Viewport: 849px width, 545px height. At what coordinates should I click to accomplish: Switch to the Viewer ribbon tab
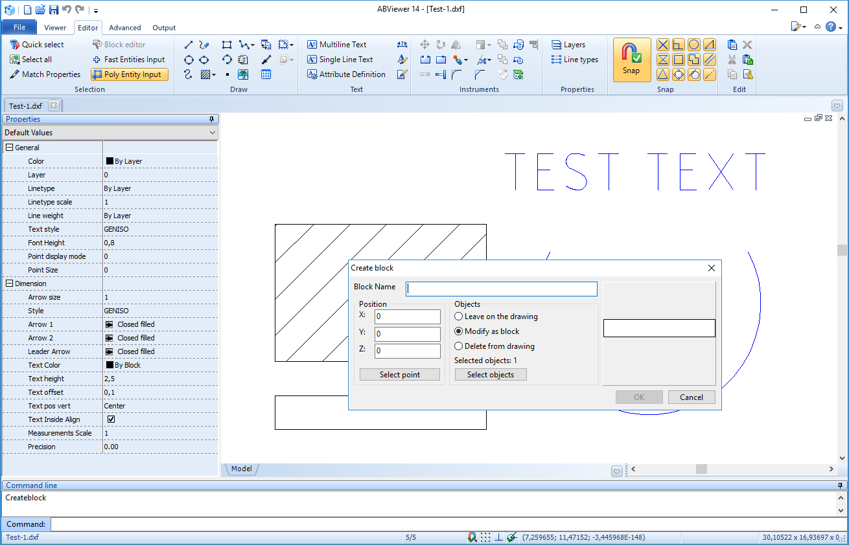pyautogui.click(x=55, y=28)
